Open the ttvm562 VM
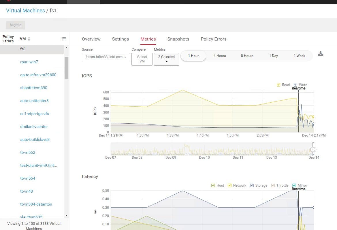Screen dimensions: 337x230 pyautogui.click(x=27, y=152)
